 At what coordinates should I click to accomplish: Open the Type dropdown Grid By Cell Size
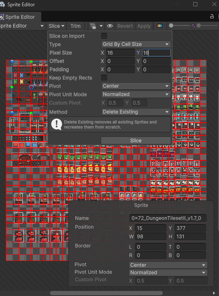tap(136, 44)
